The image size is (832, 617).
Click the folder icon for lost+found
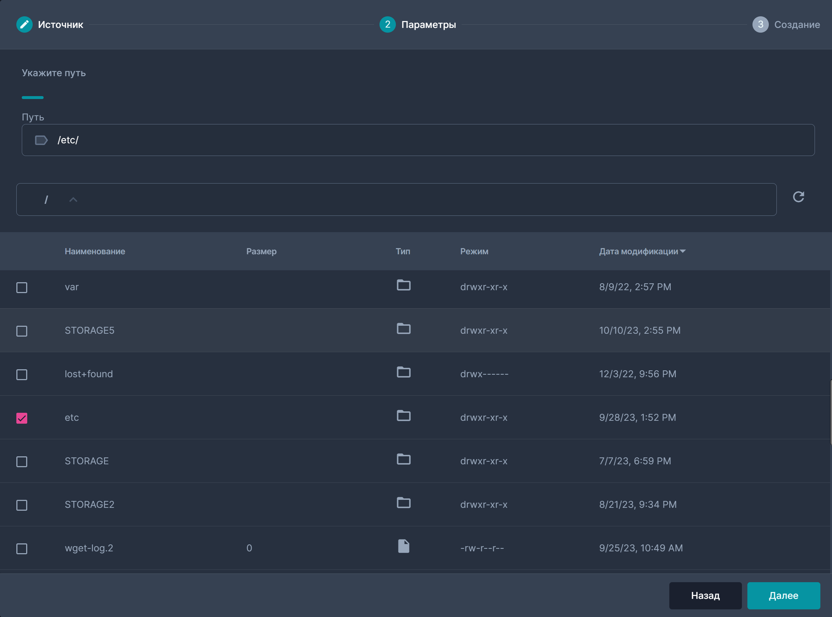pyautogui.click(x=403, y=373)
